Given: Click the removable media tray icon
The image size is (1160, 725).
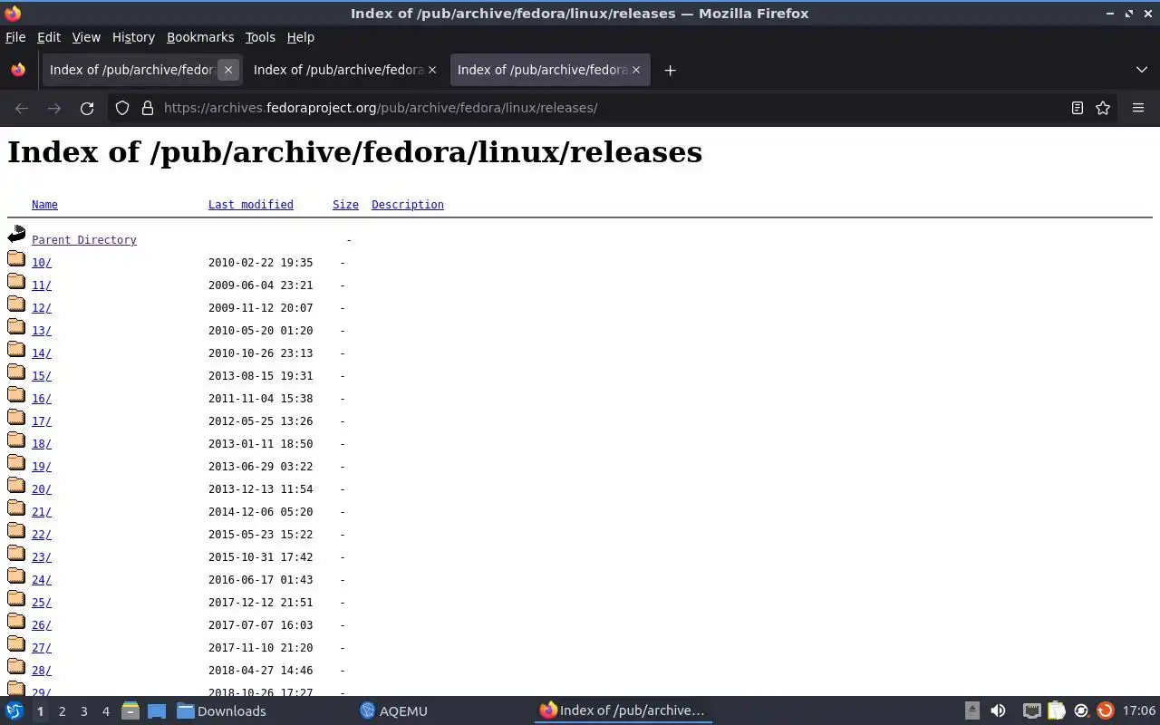Looking at the screenshot, I should (971, 710).
